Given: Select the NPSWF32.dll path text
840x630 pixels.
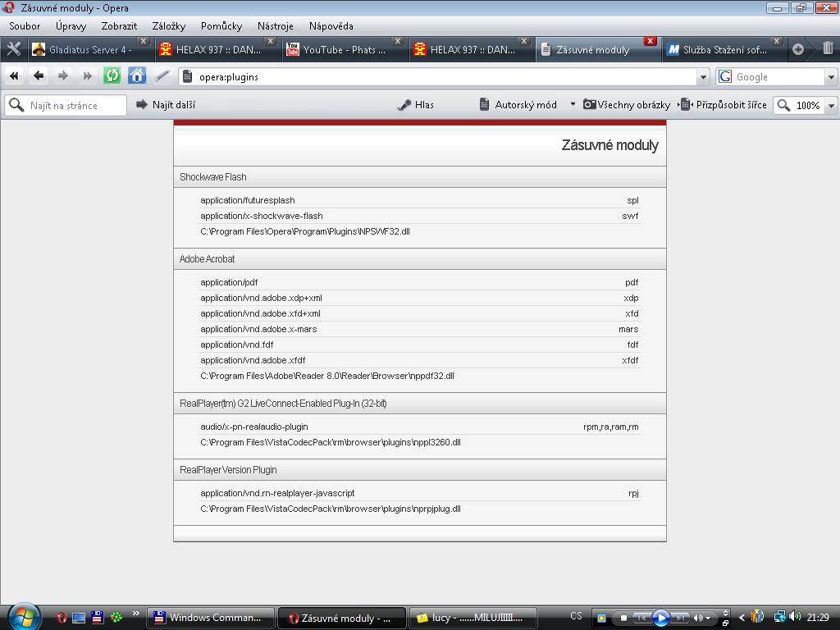Looking at the screenshot, I should [x=305, y=231].
